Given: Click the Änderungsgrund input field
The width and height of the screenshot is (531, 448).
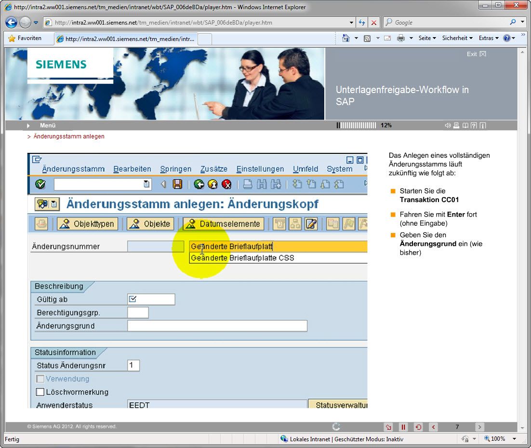Looking at the screenshot, I should (x=217, y=326).
